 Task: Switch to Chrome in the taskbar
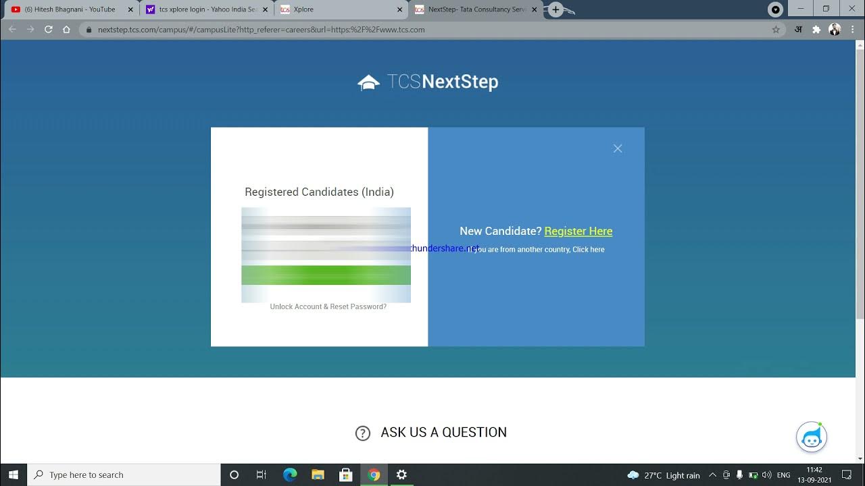374,475
